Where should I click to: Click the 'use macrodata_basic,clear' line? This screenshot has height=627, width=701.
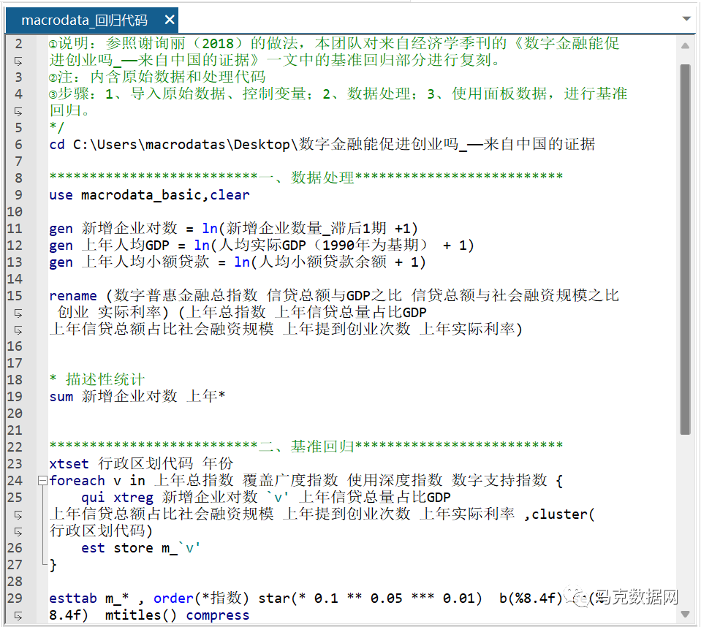149,195
